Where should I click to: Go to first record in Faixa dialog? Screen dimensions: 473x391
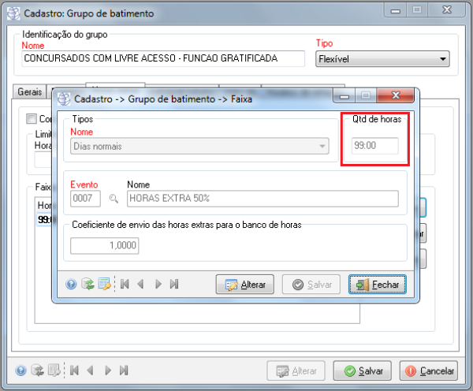tap(125, 285)
